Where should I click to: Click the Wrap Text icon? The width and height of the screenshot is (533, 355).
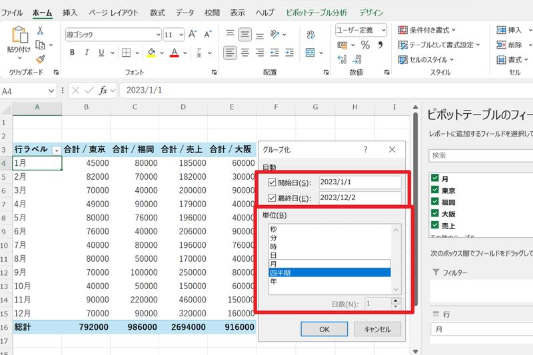310,35
